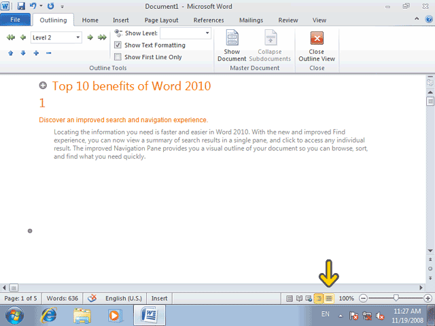Viewport: 435px width, 326px height.
Task: Click the Collapse minus icon in Outline Tools
Action: tap(48, 53)
